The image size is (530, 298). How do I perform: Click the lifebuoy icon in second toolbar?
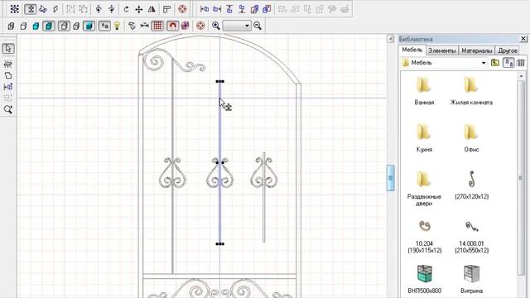200,26
